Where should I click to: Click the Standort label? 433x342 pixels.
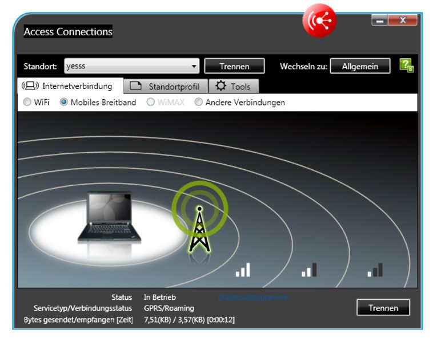(41, 66)
